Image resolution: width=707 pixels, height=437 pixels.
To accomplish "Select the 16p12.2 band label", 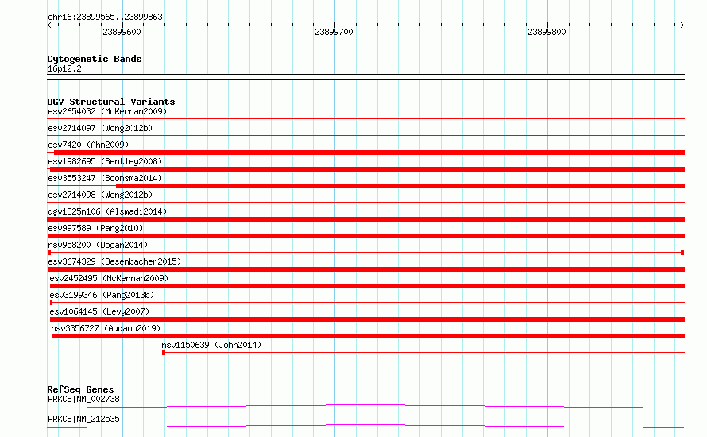I will click(64, 68).
